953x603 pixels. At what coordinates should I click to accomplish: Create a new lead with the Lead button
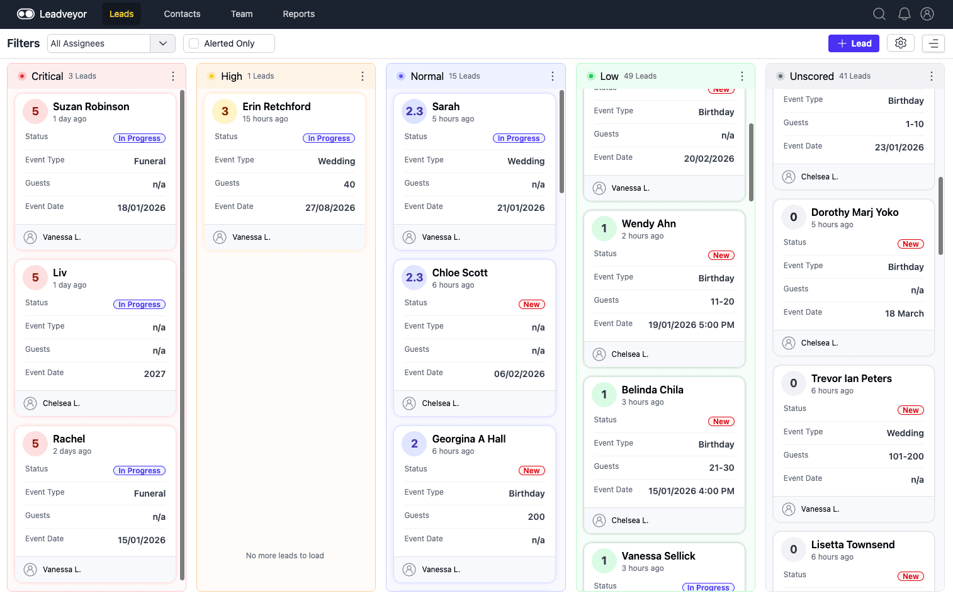[x=854, y=43]
